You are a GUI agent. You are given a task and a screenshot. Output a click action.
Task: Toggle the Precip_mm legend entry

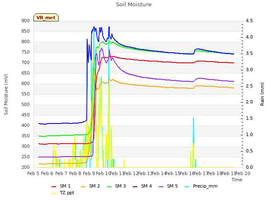(x=201, y=186)
